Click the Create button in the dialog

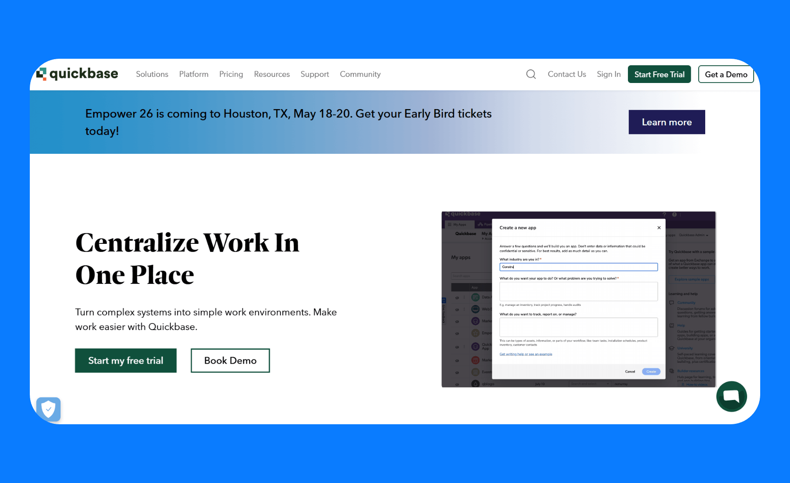[x=651, y=372]
